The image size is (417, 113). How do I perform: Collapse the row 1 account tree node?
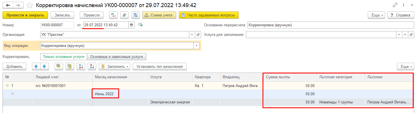tap(7, 86)
